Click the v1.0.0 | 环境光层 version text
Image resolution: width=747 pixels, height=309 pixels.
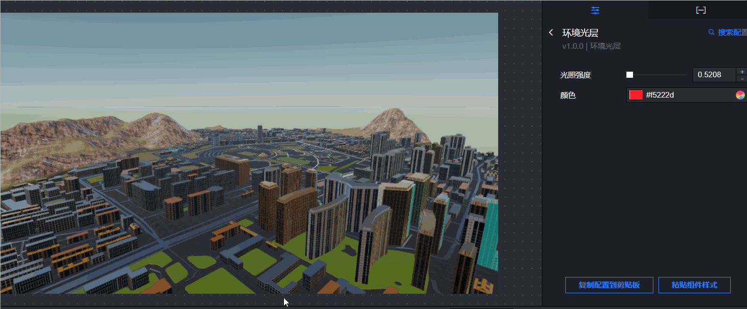(x=591, y=46)
